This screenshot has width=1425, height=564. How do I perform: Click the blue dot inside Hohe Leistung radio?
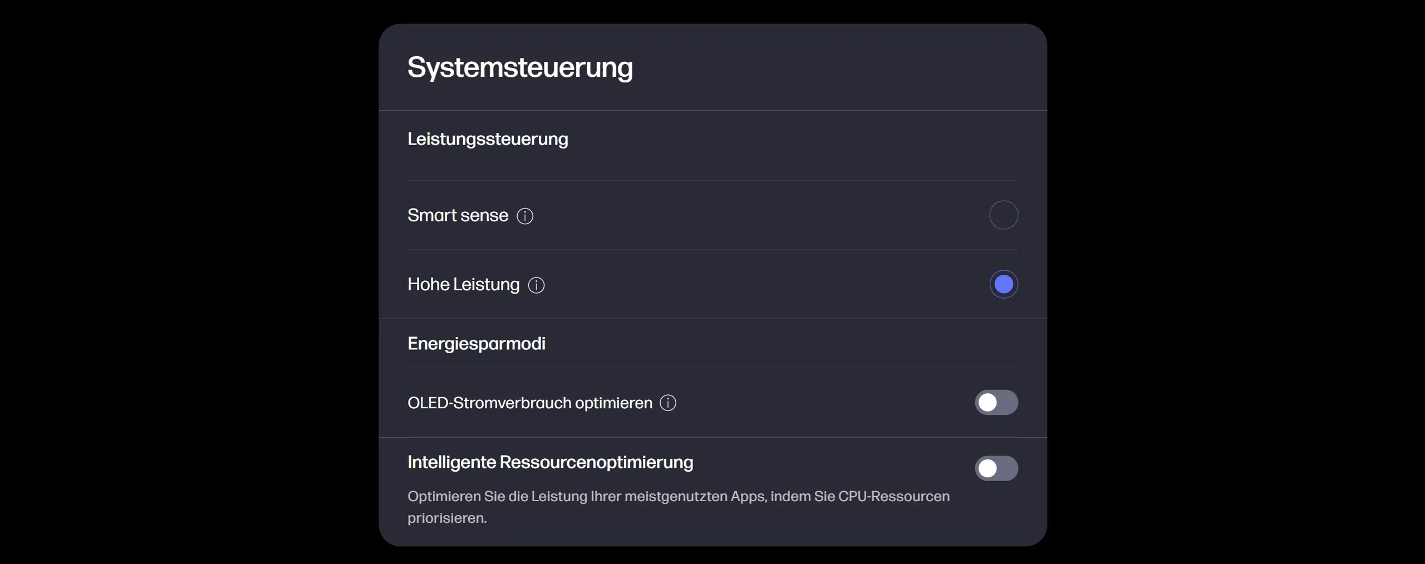[1004, 284]
